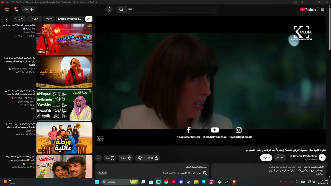Click the Kmedia watermark in the video corner
Screen dimensions: 331x186
tap(100, 138)
